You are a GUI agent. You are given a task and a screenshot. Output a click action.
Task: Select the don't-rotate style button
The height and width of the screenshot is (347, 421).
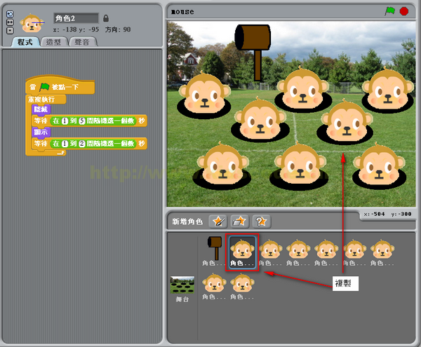[x=10, y=31]
